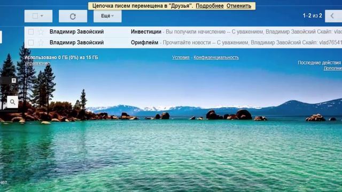Open email with subject Инвестиции
Viewport: 342px width, 192px height.
pyautogui.click(x=146, y=32)
